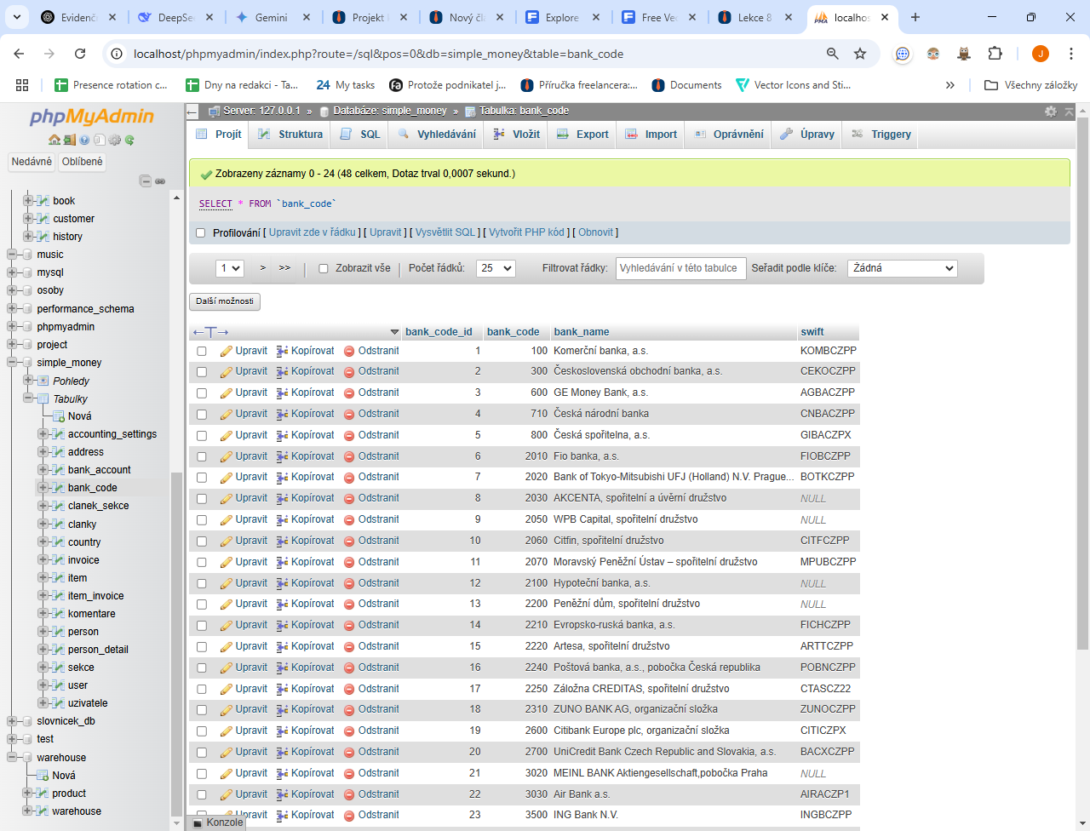
Task: Open the Seřadit podle klíče dropdown
Action: coord(902,268)
